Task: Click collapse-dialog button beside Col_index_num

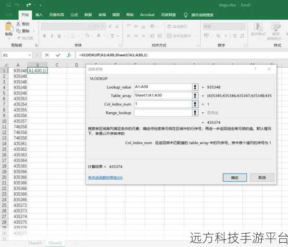Action: [195, 104]
